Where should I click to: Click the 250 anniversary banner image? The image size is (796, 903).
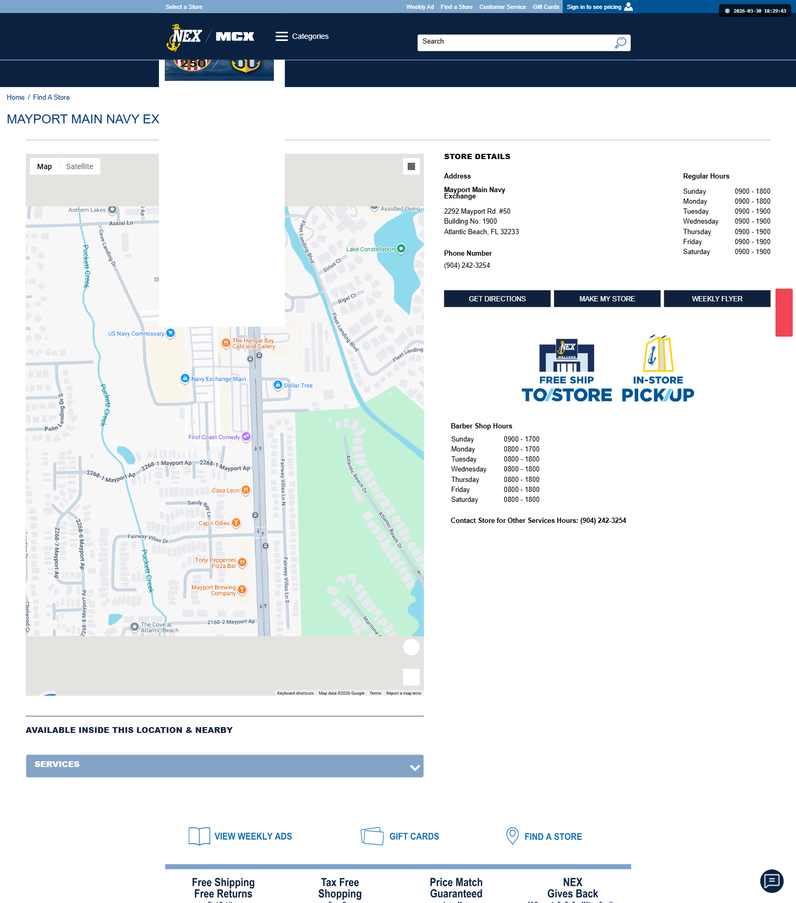click(x=219, y=70)
